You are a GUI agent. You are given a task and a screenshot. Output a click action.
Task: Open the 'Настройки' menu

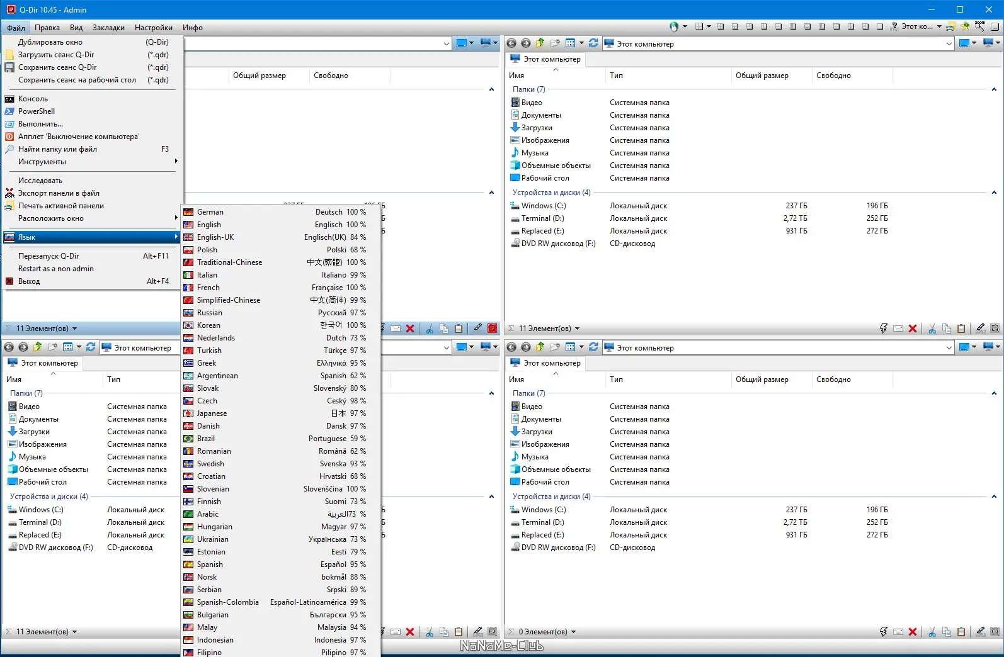(x=153, y=28)
